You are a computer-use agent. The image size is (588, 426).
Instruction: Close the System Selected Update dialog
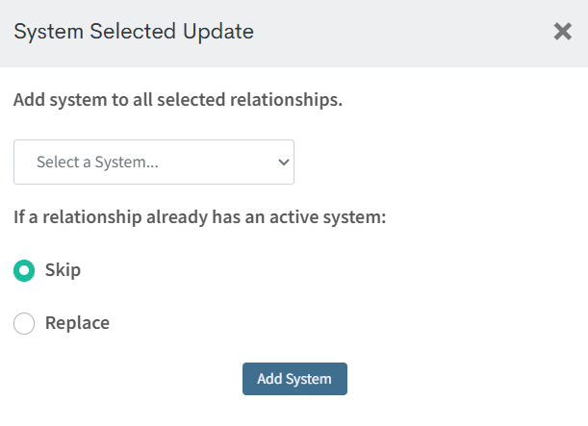(x=563, y=32)
